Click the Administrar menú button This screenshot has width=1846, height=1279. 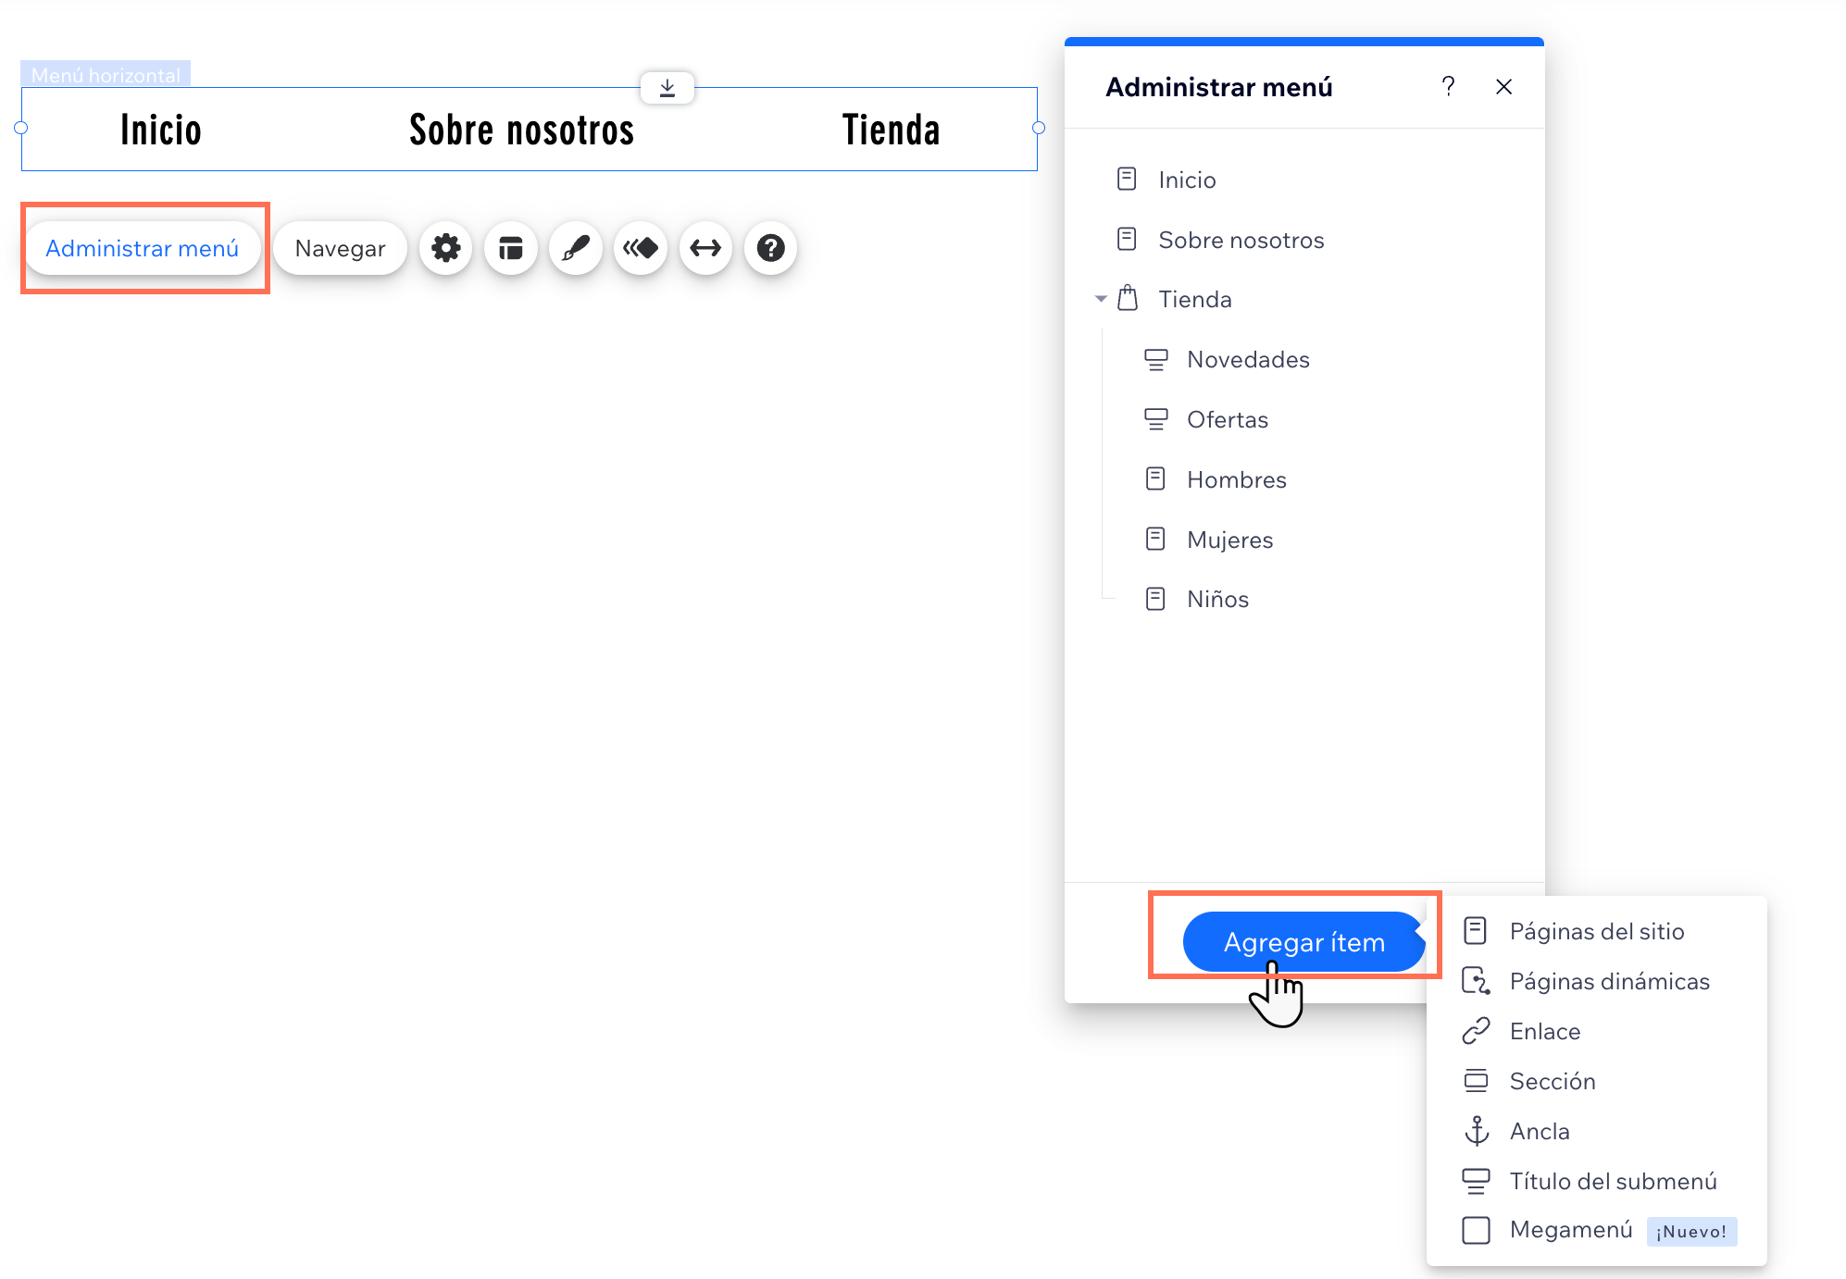[x=143, y=248]
